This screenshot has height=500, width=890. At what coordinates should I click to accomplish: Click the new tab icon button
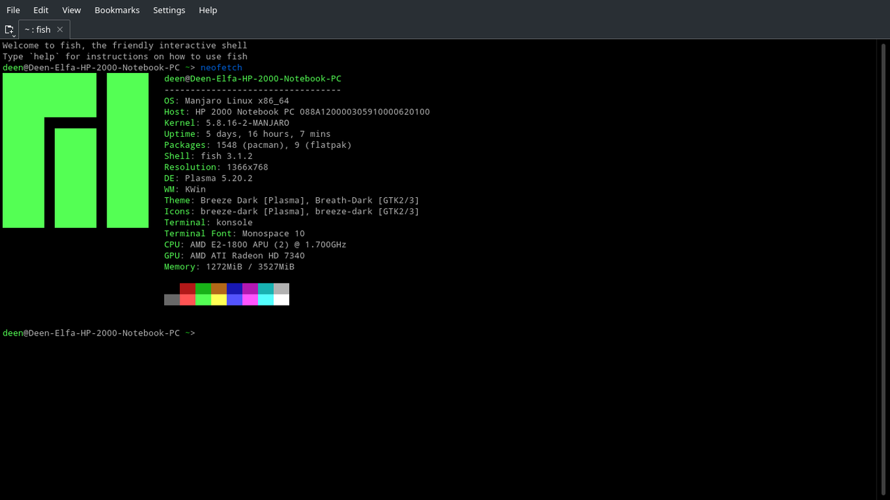coord(9,30)
